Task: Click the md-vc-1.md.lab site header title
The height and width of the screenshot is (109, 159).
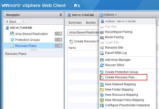Action: click(83, 15)
